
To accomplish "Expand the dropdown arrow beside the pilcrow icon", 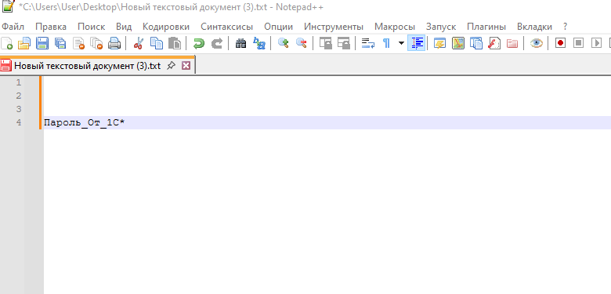I will tap(401, 43).
